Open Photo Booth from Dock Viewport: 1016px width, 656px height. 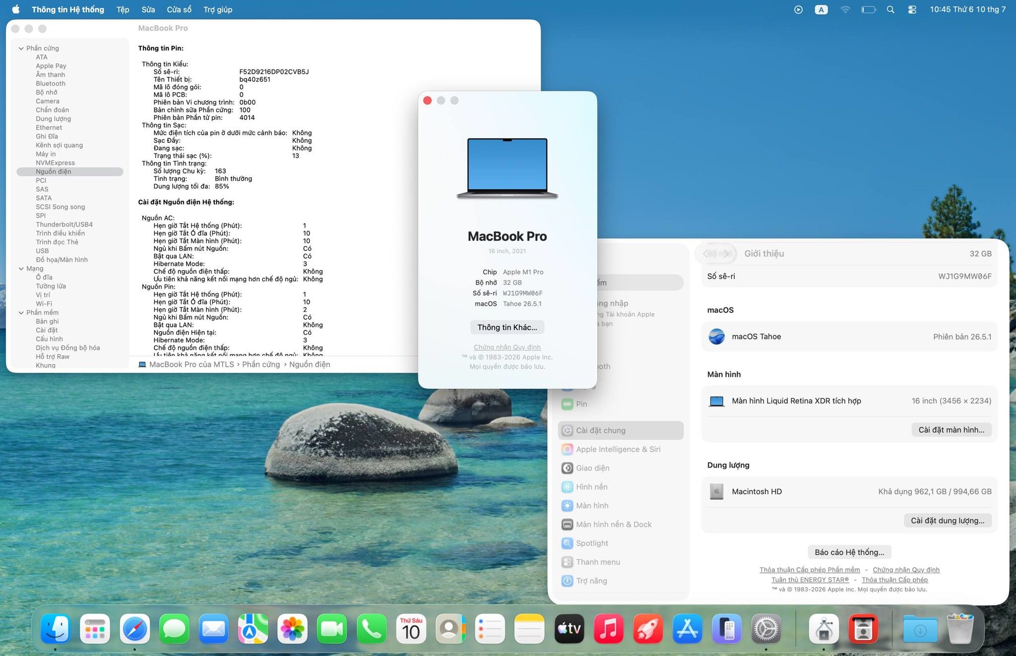point(863,629)
